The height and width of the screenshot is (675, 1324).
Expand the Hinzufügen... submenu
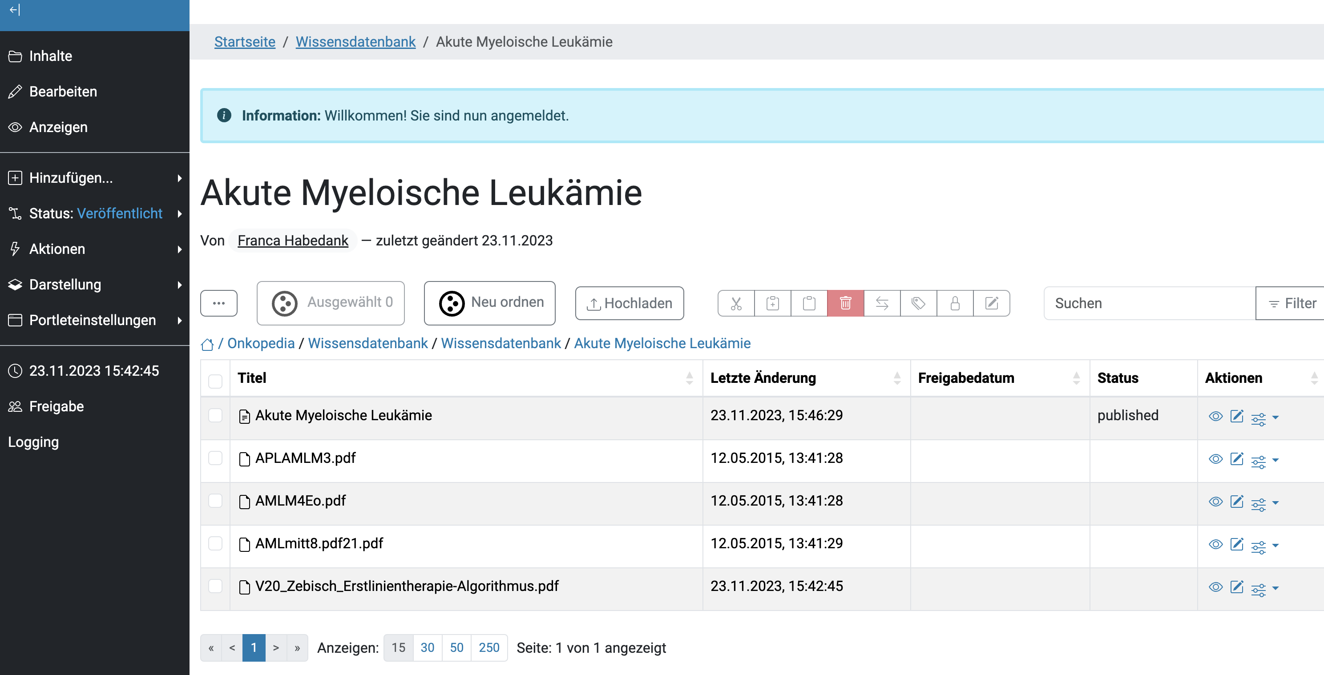click(x=95, y=178)
